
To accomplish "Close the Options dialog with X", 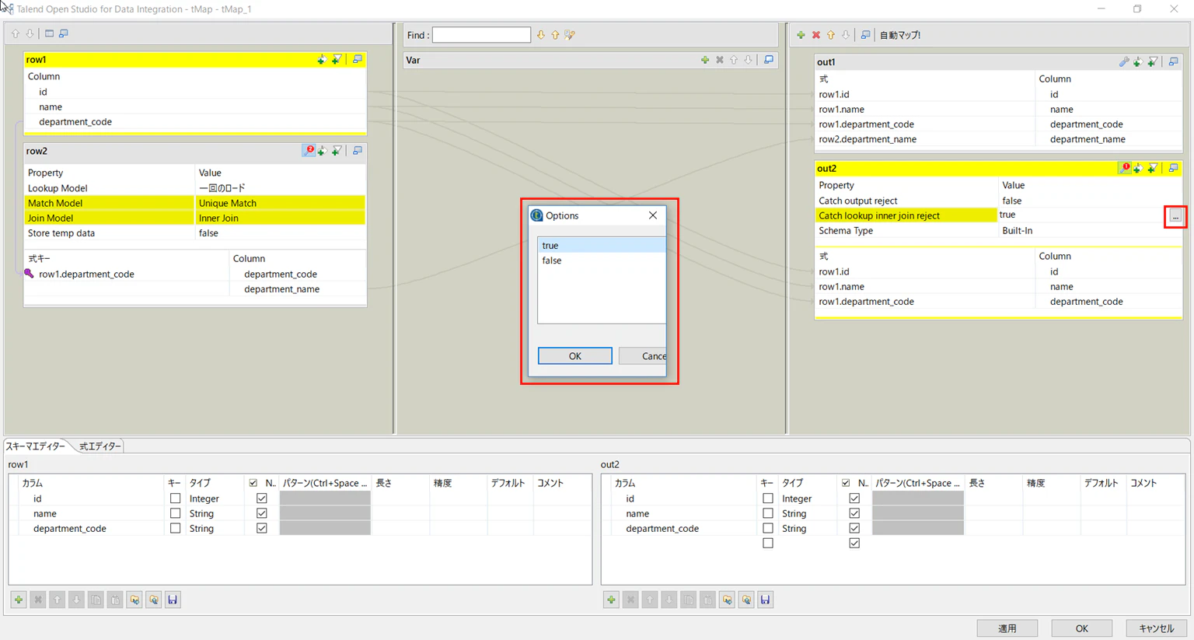I will [x=653, y=215].
